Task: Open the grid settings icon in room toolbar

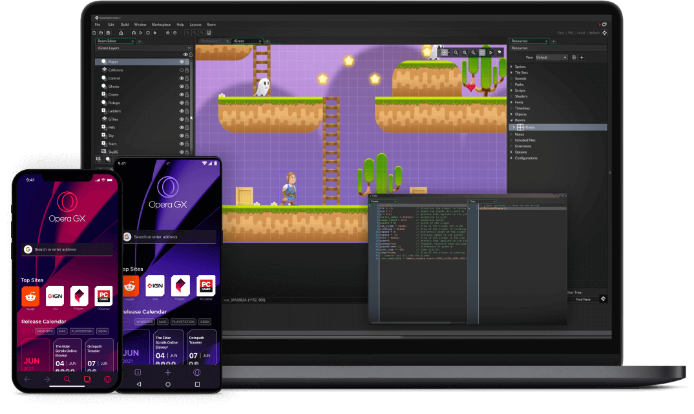Action: coord(445,53)
